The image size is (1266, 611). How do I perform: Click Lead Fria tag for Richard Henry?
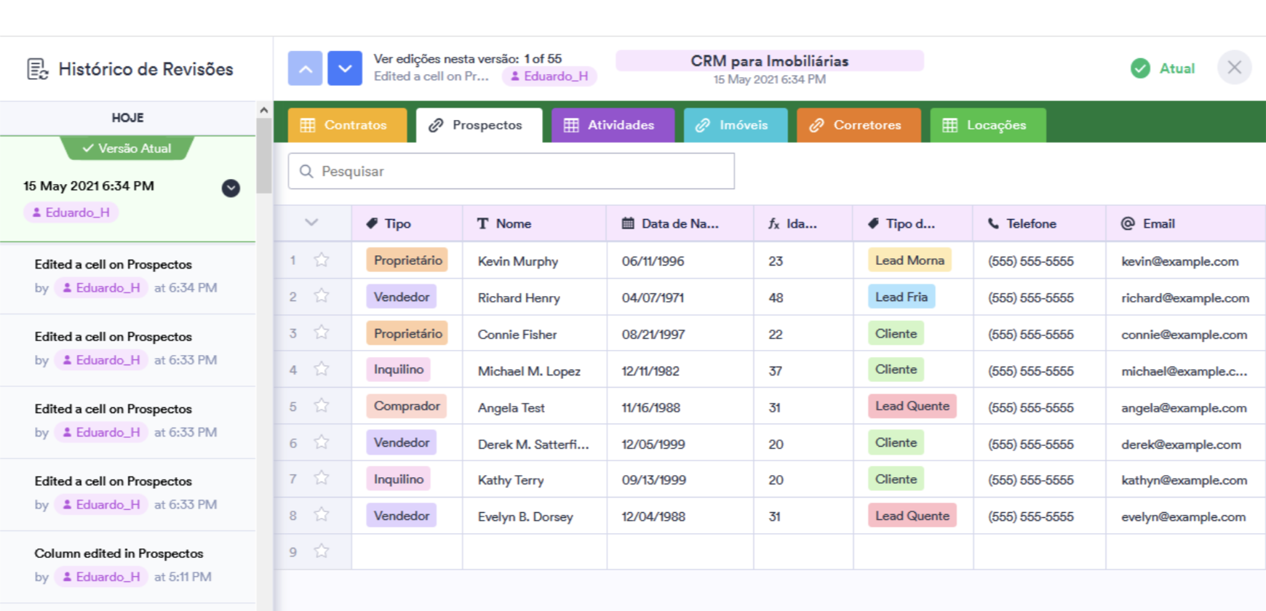pos(901,297)
